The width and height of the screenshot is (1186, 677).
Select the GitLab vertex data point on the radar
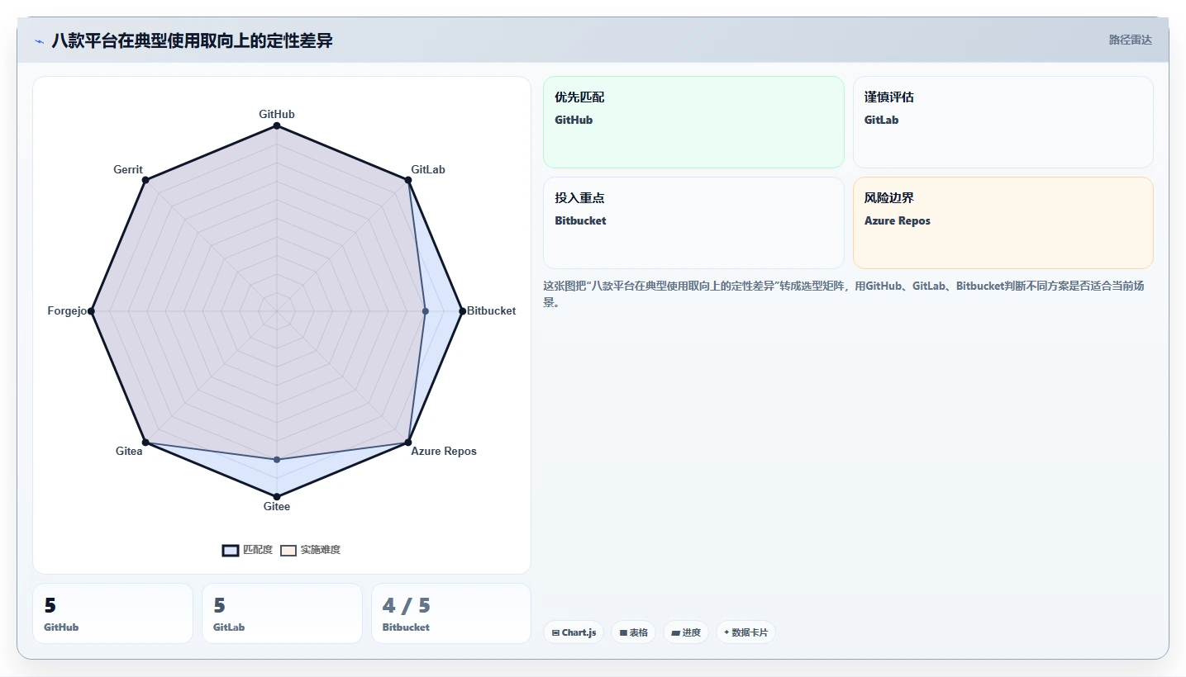(408, 180)
